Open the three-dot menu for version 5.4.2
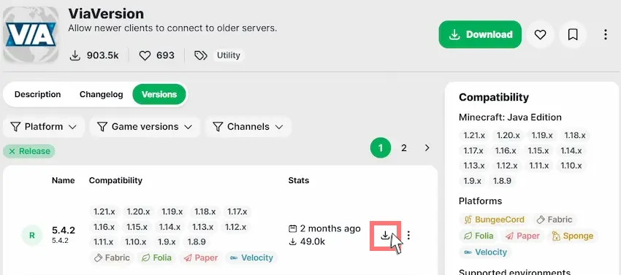Viewport: 621px width, 275px height. (x=408, y=236)
